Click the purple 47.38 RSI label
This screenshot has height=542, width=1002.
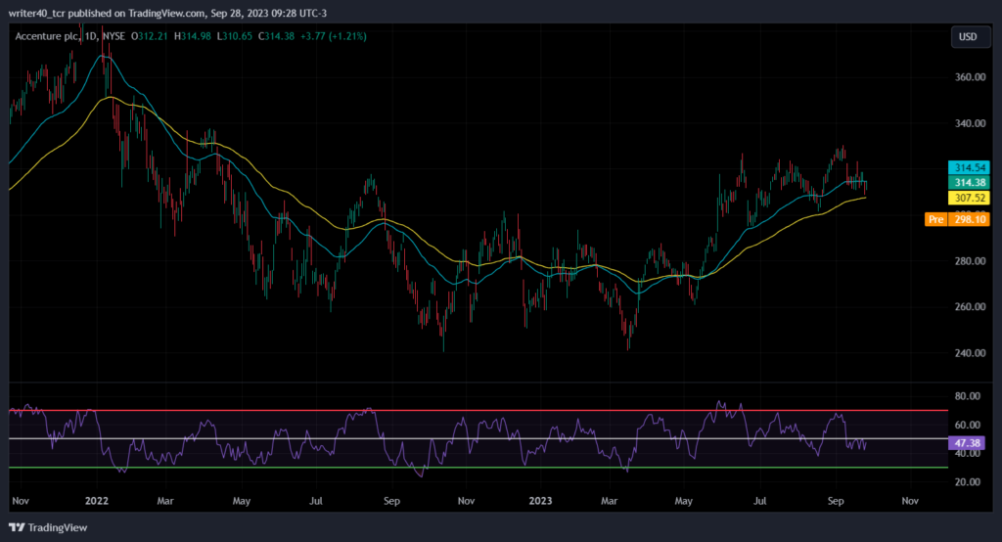click(x=967, y=443)
